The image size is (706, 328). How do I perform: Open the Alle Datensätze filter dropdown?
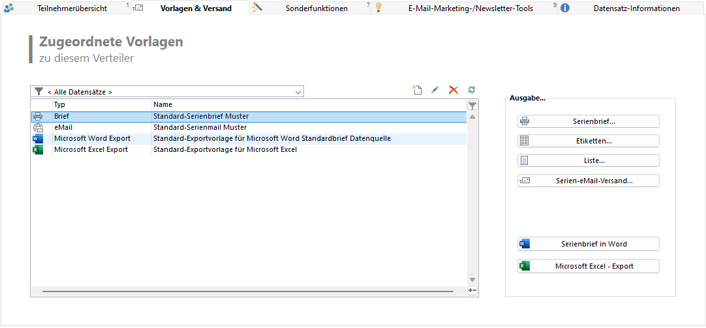[x=167, y=92]
